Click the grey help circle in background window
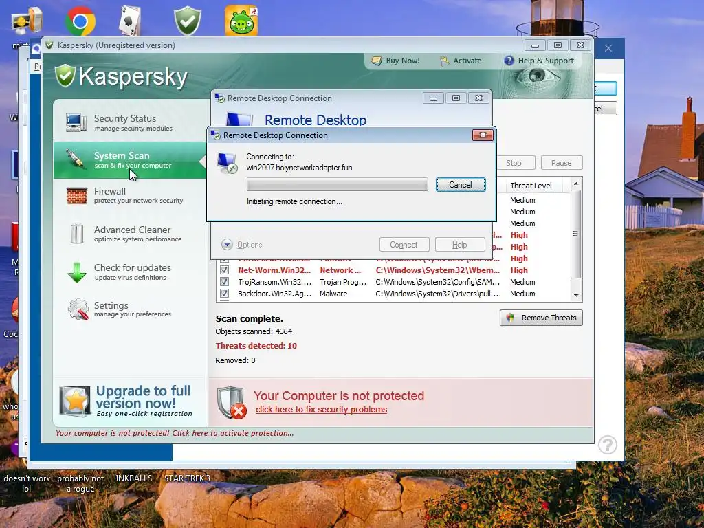Screen dimensions: 704x528 click(608, 445)
